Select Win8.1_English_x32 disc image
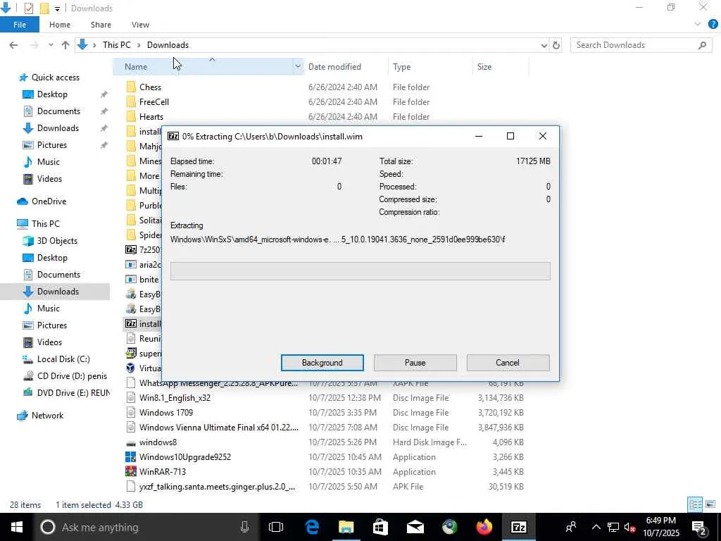 point(175,398)
